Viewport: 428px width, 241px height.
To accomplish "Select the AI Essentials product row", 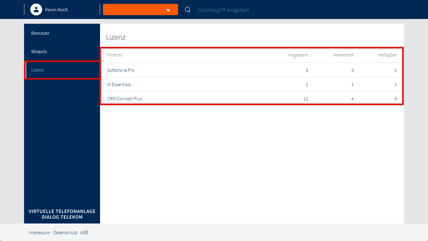I will (119, 85).
